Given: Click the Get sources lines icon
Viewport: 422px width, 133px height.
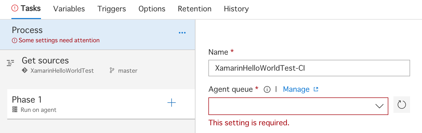Looking at the screenshot, I should (x=10, y=63).
